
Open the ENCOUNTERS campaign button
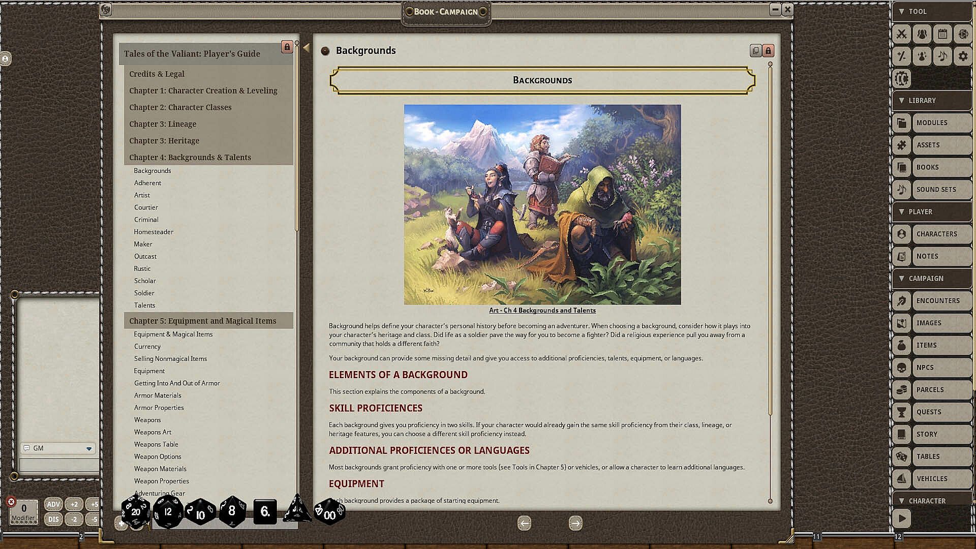pyautogui.click(x=937, y=301)
